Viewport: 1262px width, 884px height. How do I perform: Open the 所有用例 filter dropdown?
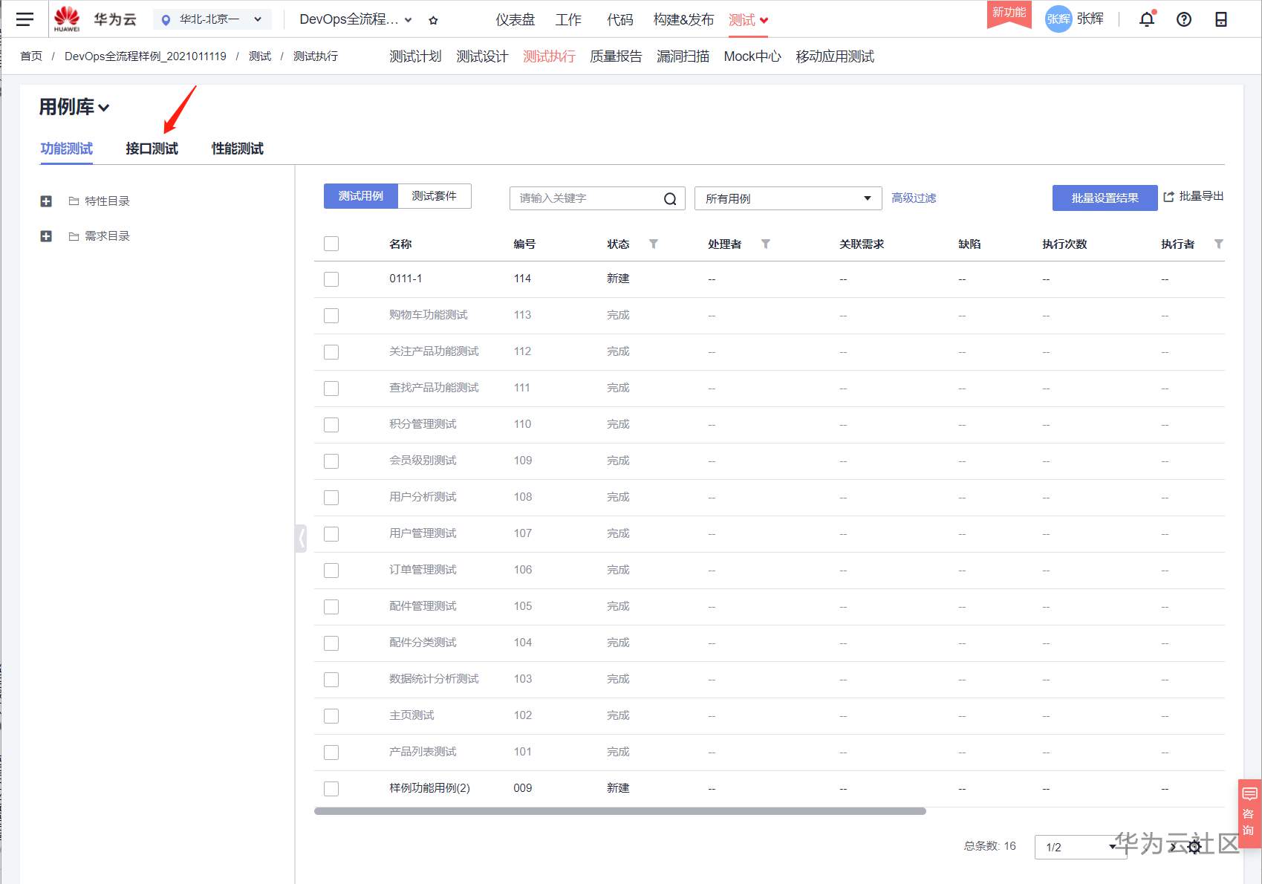tap(788, 198)
